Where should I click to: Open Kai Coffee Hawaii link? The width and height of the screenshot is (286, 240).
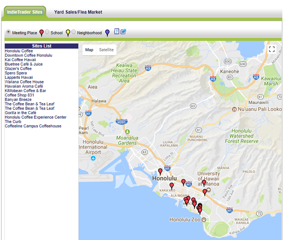[x=20, y=60]
